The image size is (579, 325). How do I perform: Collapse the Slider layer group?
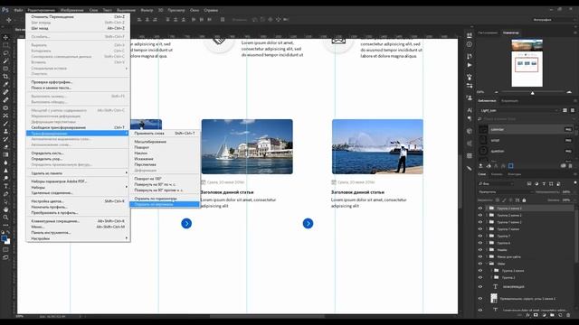[x=487, y=264]
